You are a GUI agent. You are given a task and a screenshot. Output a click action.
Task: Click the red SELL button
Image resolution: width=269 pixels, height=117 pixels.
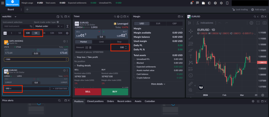coord(88,92)
